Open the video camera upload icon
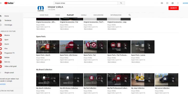Viewport: 188px width, 94px height. (162, 3)
